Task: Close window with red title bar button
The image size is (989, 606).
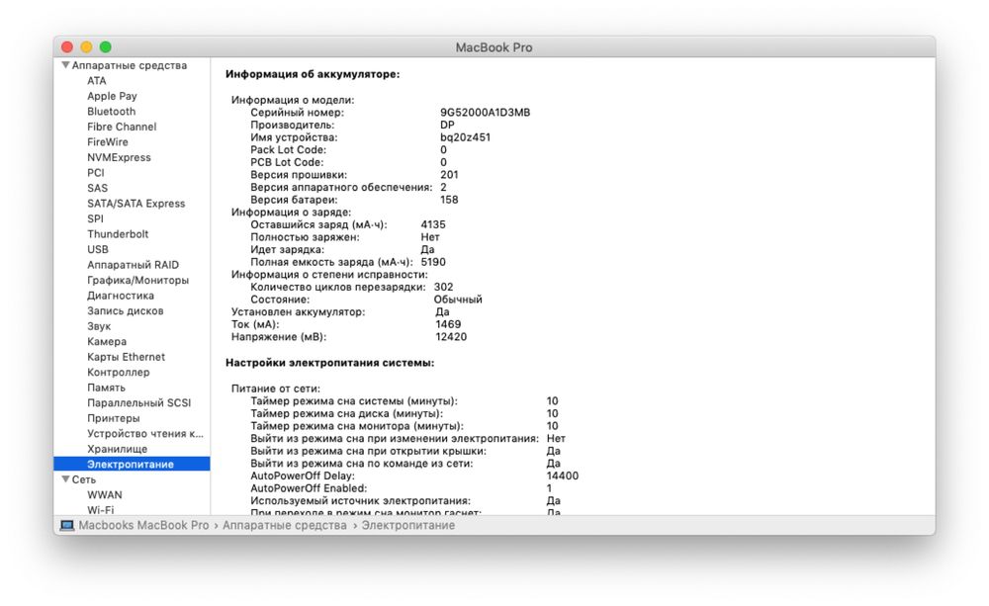Action: click(x=67, y=47)
